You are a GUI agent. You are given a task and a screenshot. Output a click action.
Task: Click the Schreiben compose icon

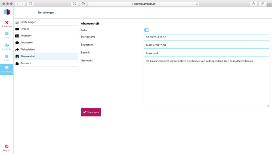[x=7, y=22]
